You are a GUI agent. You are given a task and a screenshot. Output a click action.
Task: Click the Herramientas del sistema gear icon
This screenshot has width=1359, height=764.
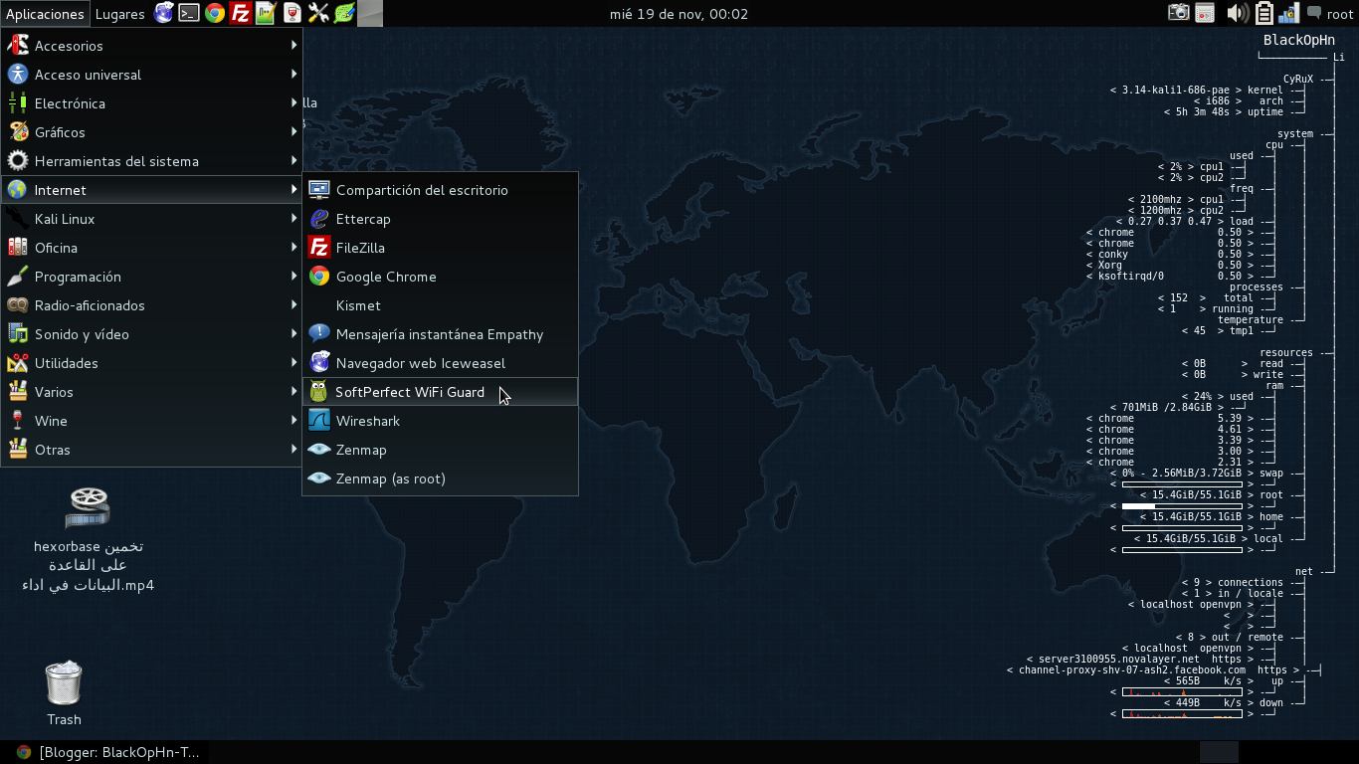[x=17, y=161]
